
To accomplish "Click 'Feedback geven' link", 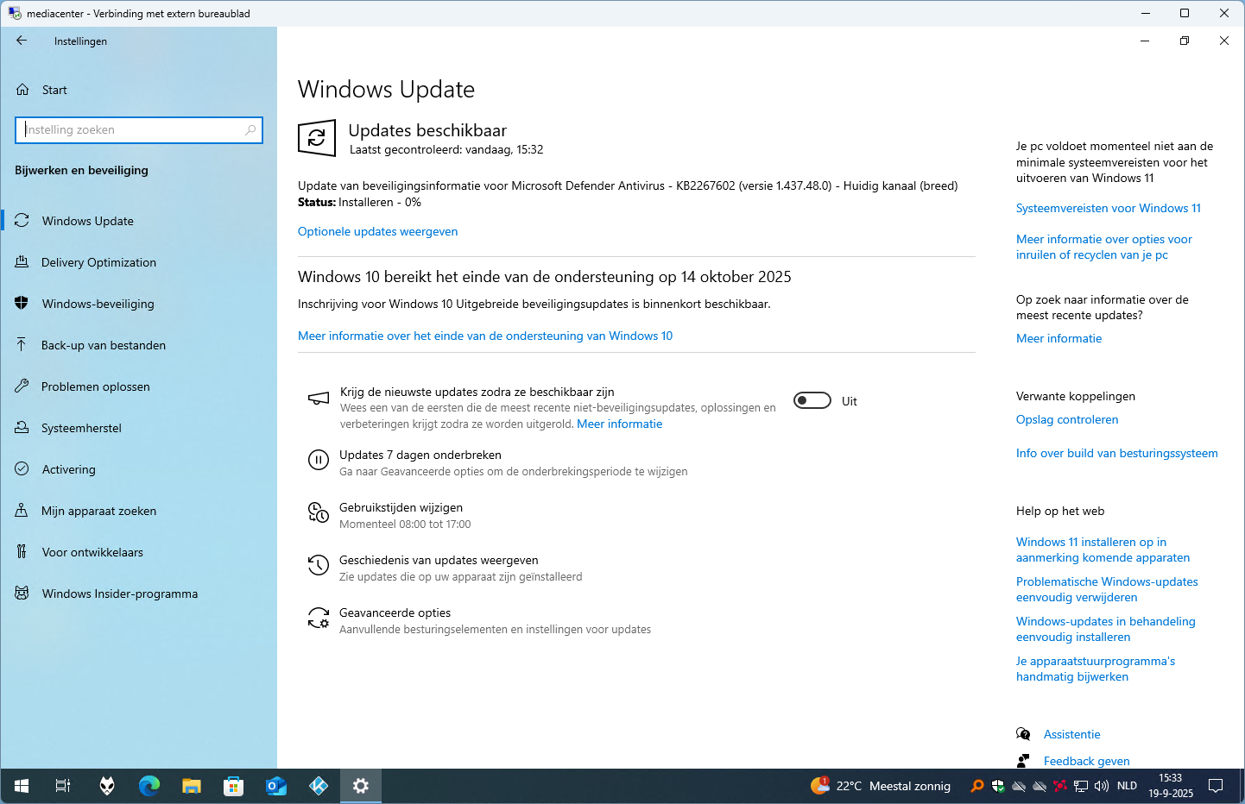I will click(1086, 761).
